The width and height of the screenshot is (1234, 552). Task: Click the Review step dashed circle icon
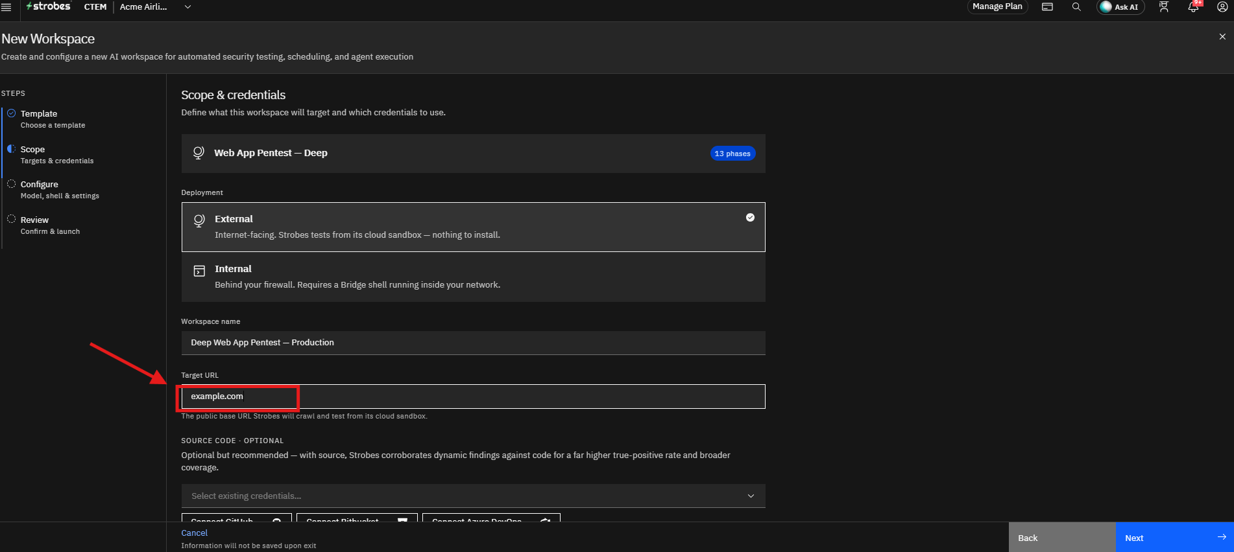[11, 219]
